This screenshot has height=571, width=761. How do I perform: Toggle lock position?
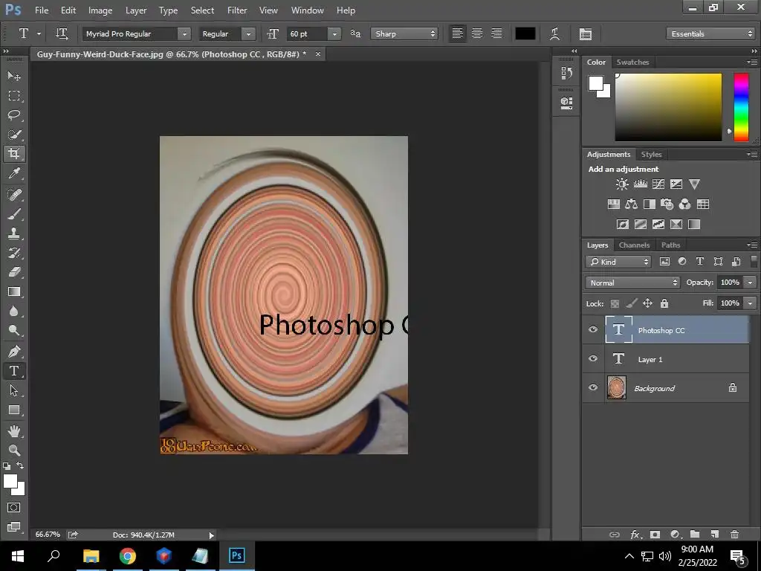pos(647,303)
